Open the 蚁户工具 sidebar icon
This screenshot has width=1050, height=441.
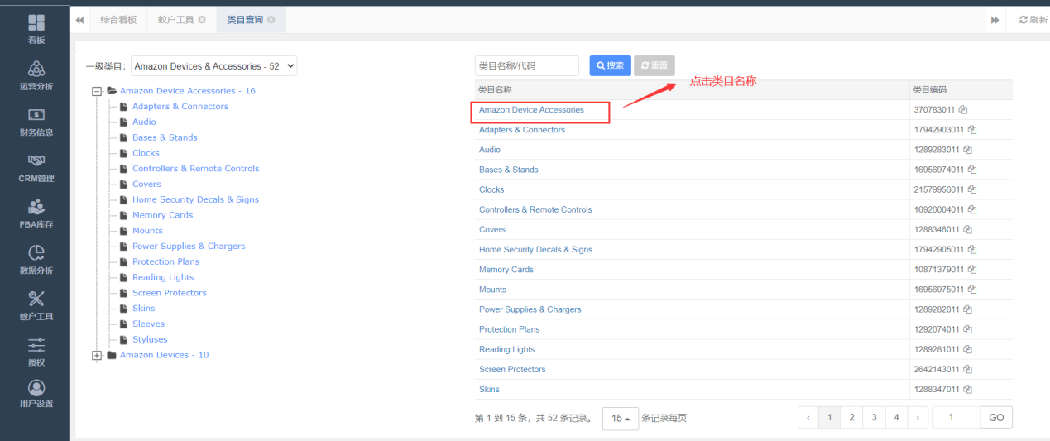36,299
